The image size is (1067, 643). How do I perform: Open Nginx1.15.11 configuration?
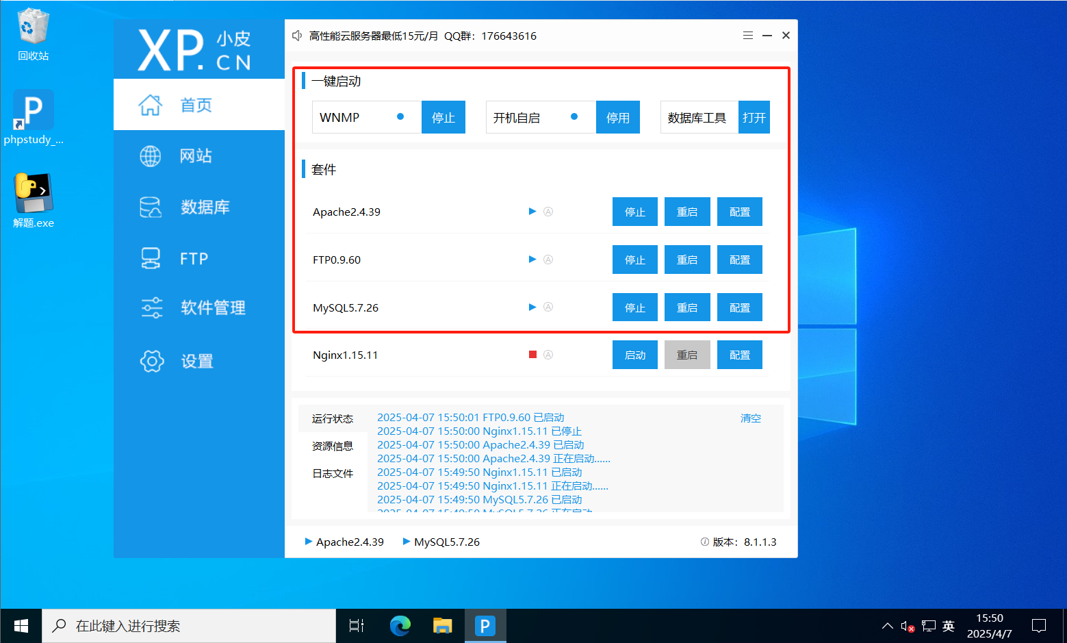740,355
